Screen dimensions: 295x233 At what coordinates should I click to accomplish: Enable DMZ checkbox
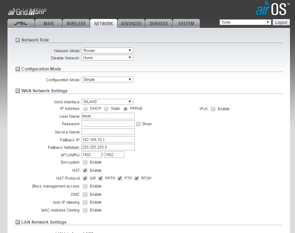(x=85, y=194)
